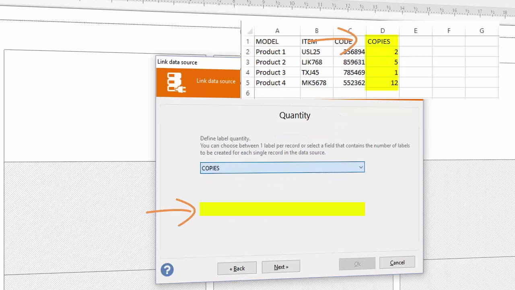This screenshot has width=515, height=290.
Task: Select column E header in spreadsheet
Action: (x=416, y=31)
